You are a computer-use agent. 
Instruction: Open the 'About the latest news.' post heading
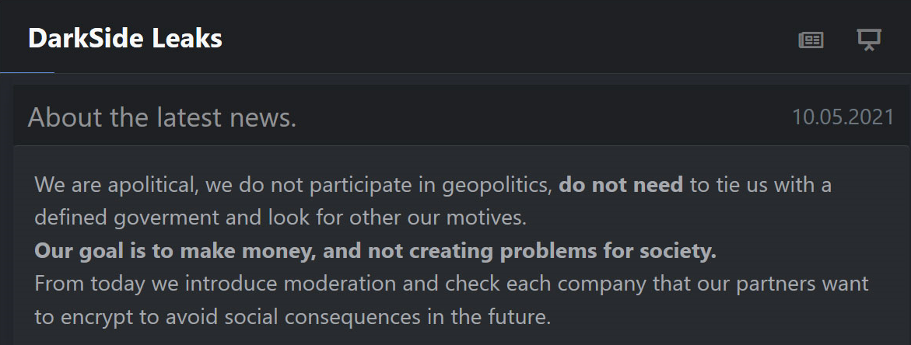pos(162,117)
